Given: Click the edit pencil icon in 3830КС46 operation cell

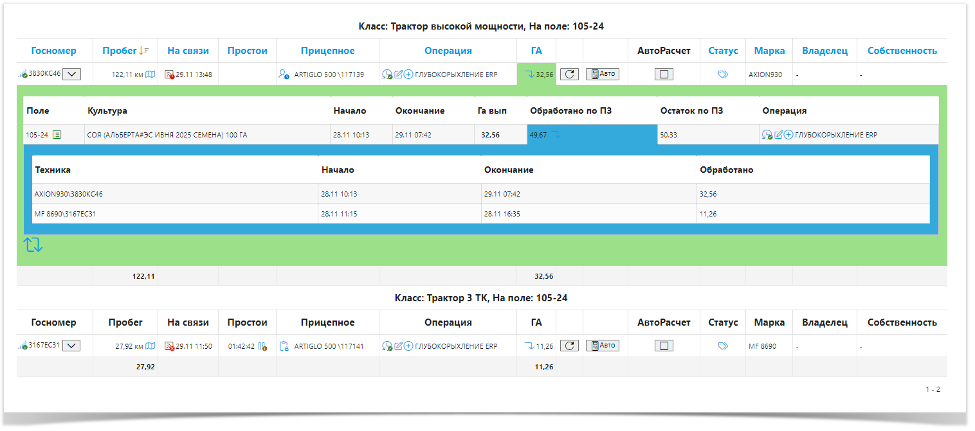Looking at the screenshot, I should pyautogui.click(x=398, y=75).
